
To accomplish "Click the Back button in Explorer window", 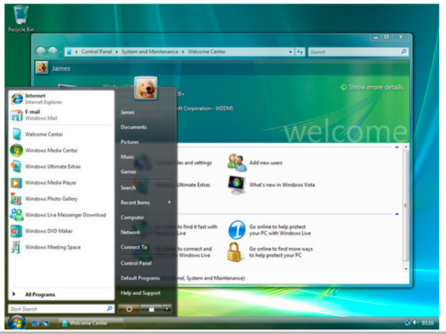I will [x=40, y=51].
